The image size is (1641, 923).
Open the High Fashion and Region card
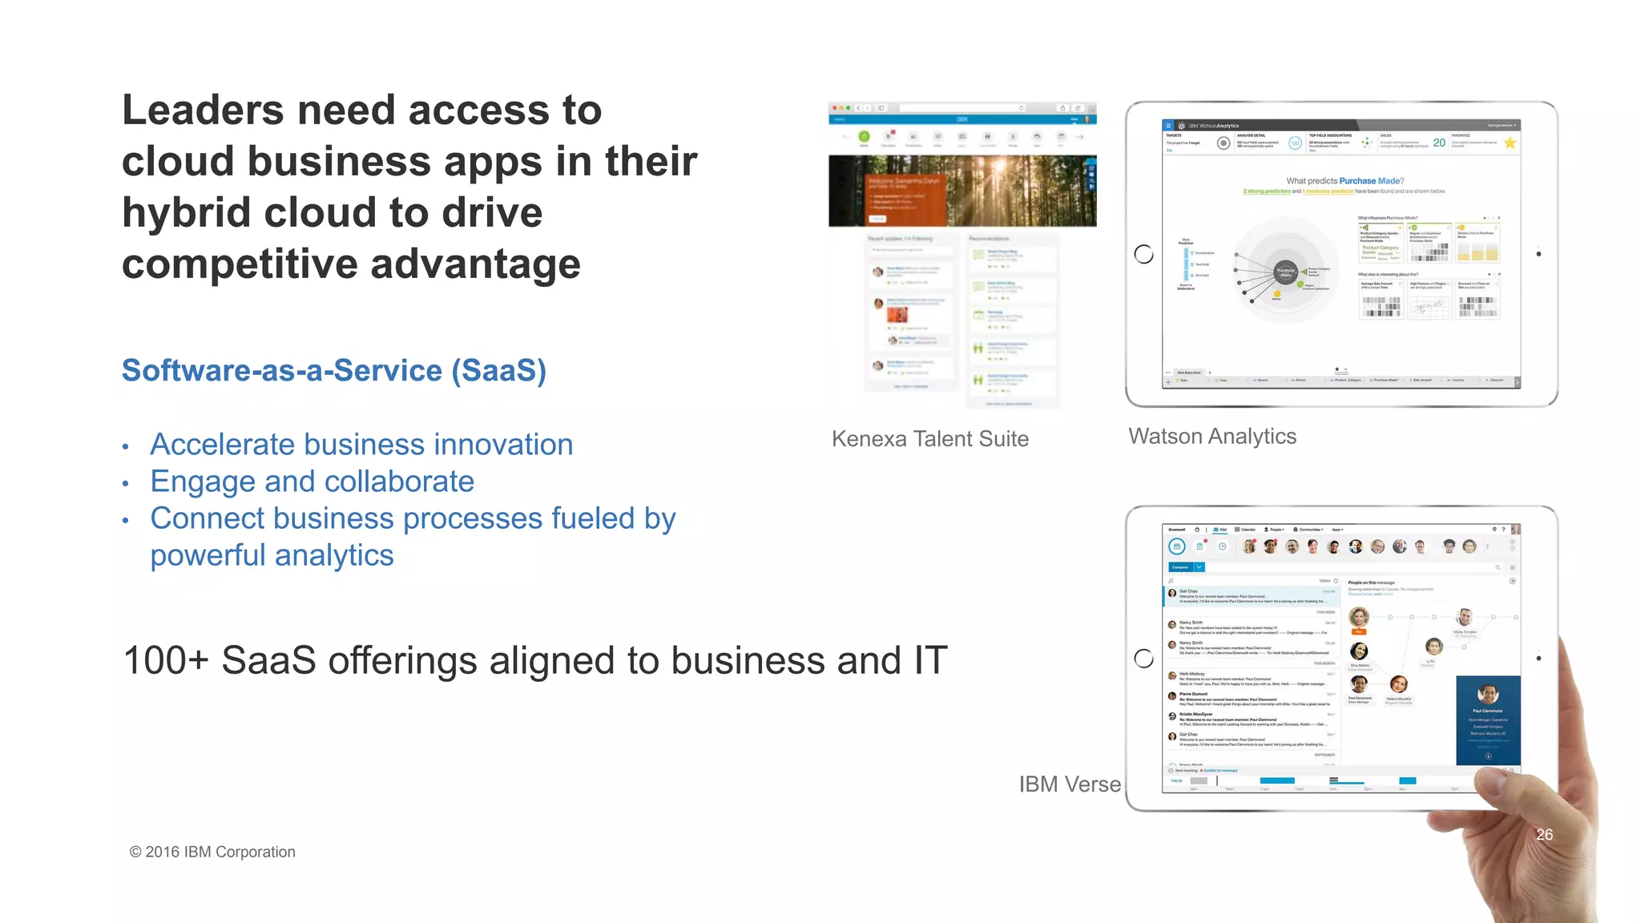[x=1429, y=300]
